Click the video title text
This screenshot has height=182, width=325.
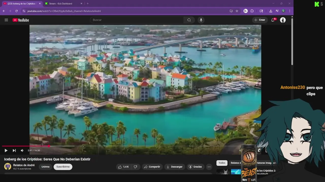47,159
